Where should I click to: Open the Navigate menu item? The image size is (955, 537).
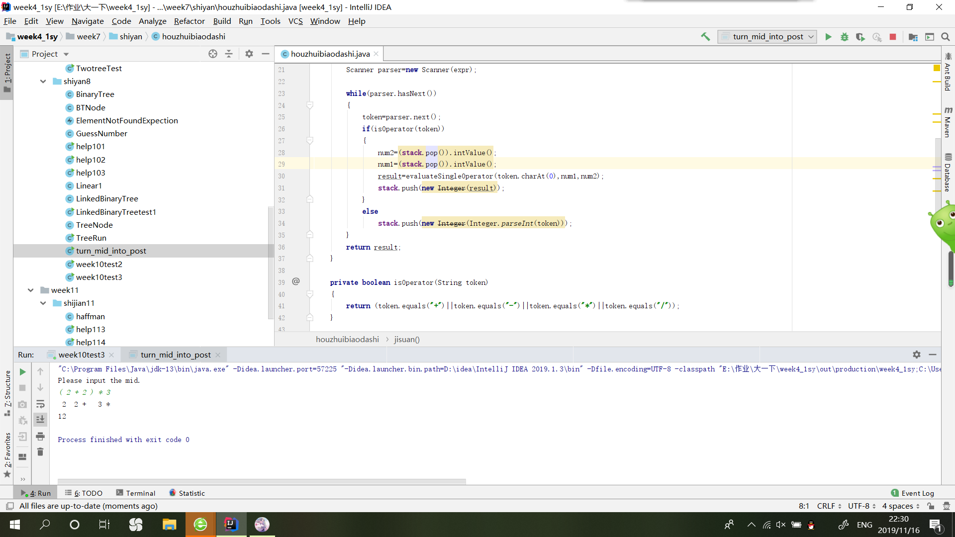pyautogui.click(x=88, y=21)
